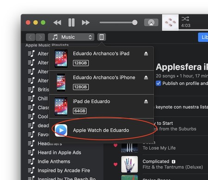The width and height of the screenshot is (208, 180).
Task: Click the Indie Anthems playlist icon
Action: 31,161
